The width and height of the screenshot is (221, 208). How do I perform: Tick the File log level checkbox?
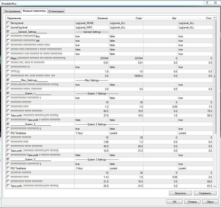coord(8,23)
